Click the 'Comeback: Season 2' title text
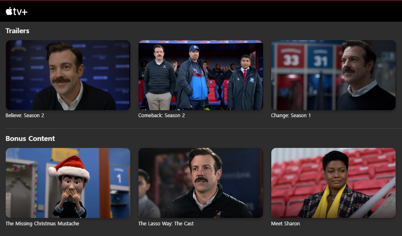 coord(161,116)
